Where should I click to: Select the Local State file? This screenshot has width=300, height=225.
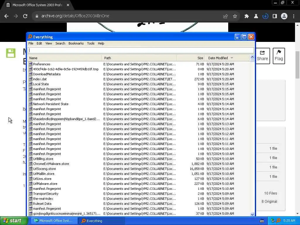point(41,84)
